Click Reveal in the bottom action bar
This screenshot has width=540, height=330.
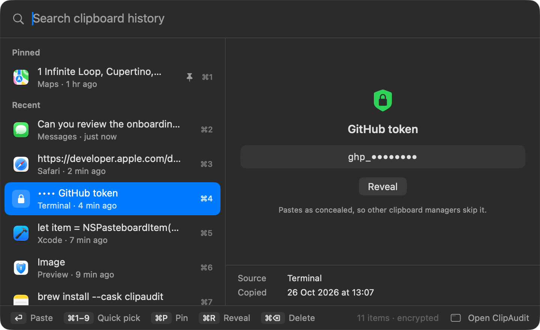coord(237,318)
